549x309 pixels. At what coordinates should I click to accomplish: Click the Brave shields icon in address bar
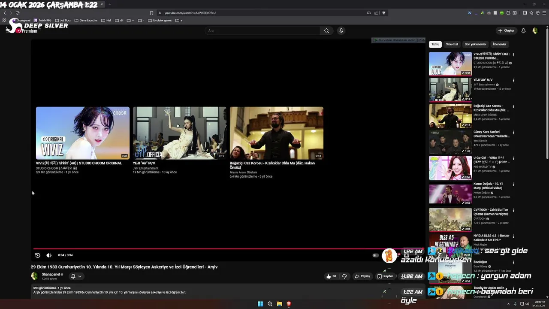point(384,13)
